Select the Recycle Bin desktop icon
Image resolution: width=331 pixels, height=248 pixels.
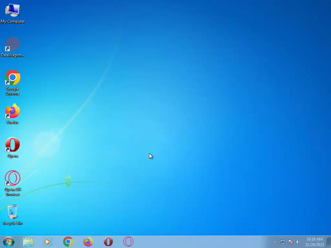(13, 215)
